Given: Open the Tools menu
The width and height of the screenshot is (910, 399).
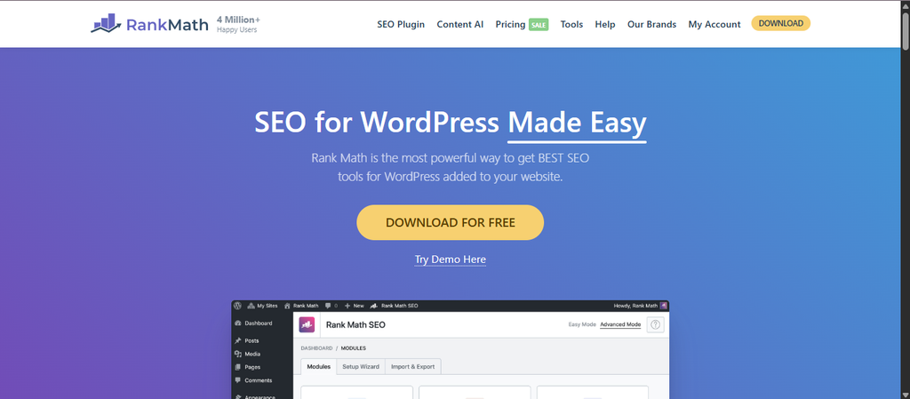Looking at the screenshot, I should (571, 24).
